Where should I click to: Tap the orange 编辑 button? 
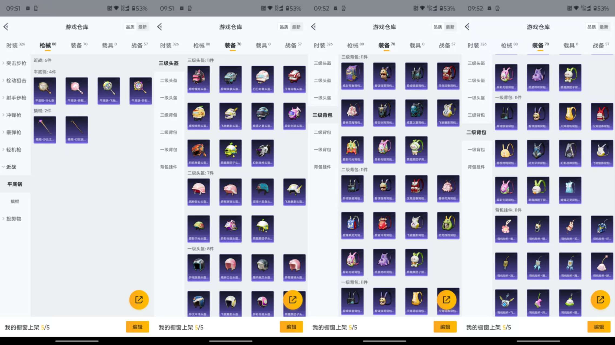[138, 327]
